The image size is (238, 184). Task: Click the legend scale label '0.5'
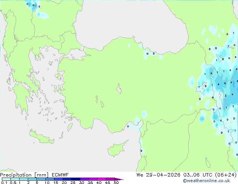tap(13, 182)
